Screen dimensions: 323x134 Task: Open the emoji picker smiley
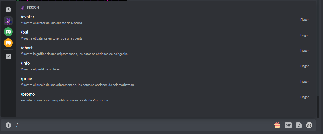pyautogui.click(x=309, y=125)
